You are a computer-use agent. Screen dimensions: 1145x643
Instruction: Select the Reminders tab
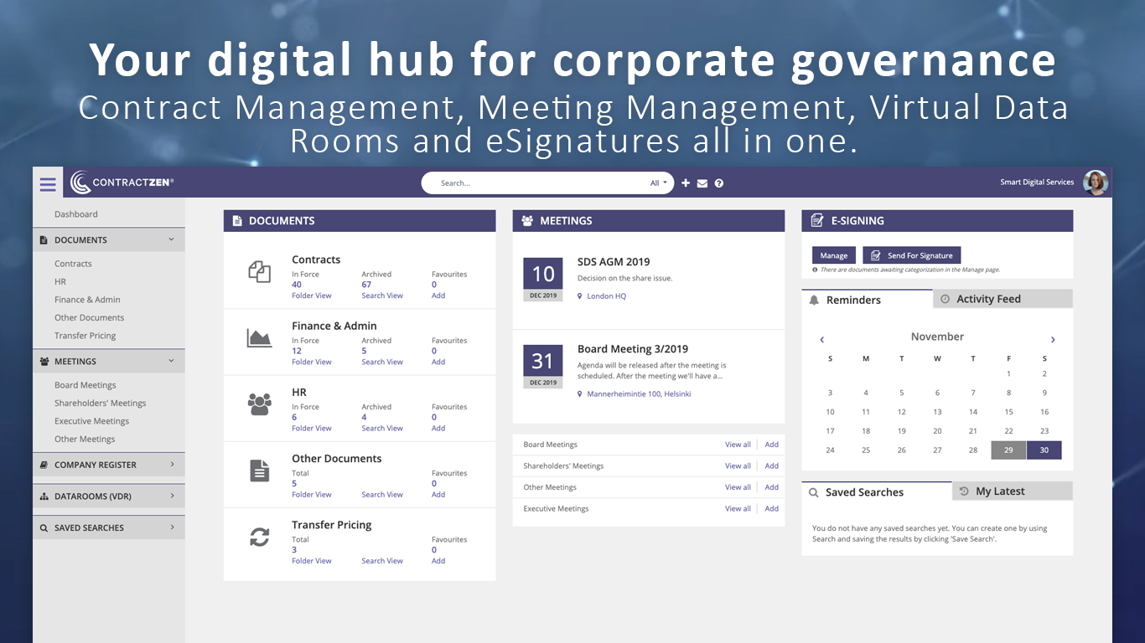click(x=867, y=300)
